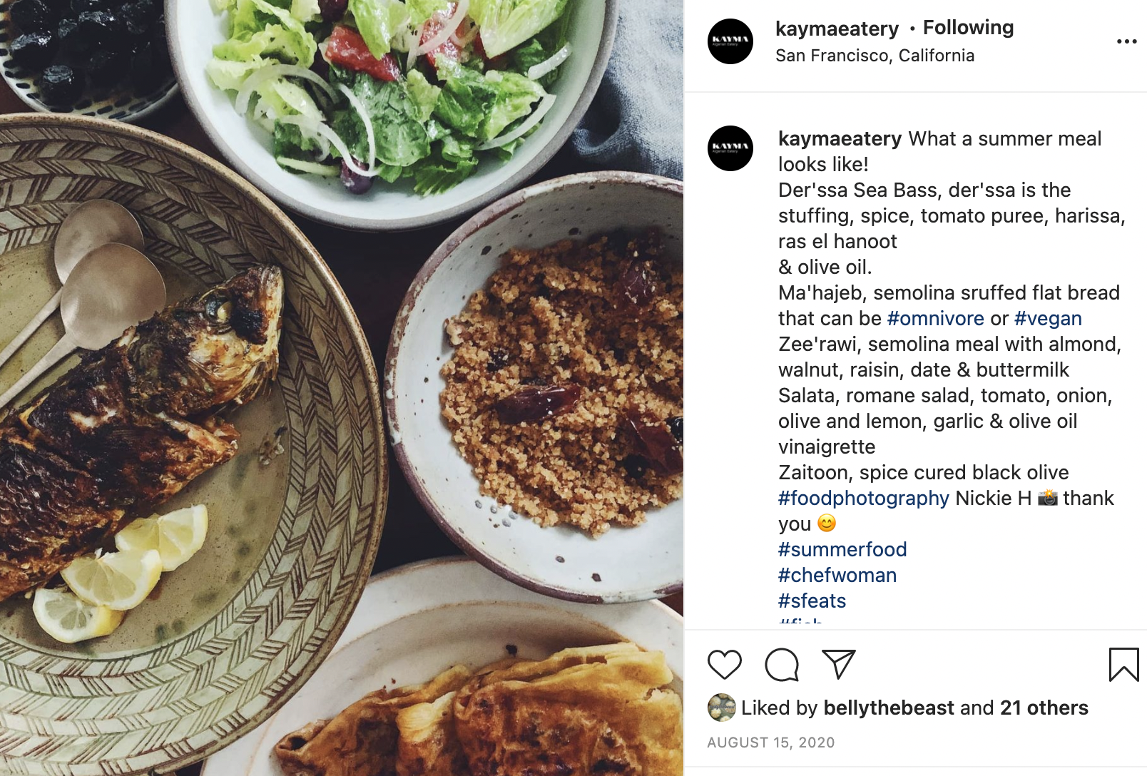The width and height of the screenshot is (1147, 776).
Task: Open the #omnivore hashtag
Action: (x=935, y=318)
